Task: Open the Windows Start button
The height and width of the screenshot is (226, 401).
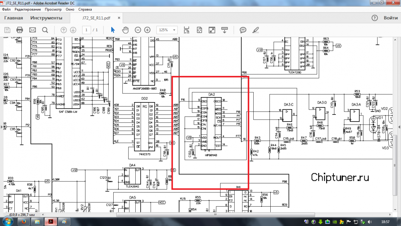Action: (8, 221)
